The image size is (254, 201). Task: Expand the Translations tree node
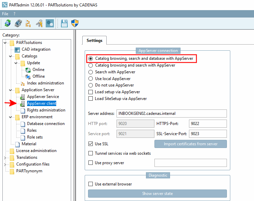(5, 158)
